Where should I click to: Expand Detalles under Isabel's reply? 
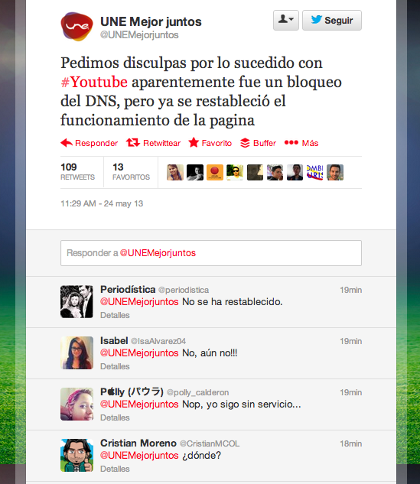point(115,366)
